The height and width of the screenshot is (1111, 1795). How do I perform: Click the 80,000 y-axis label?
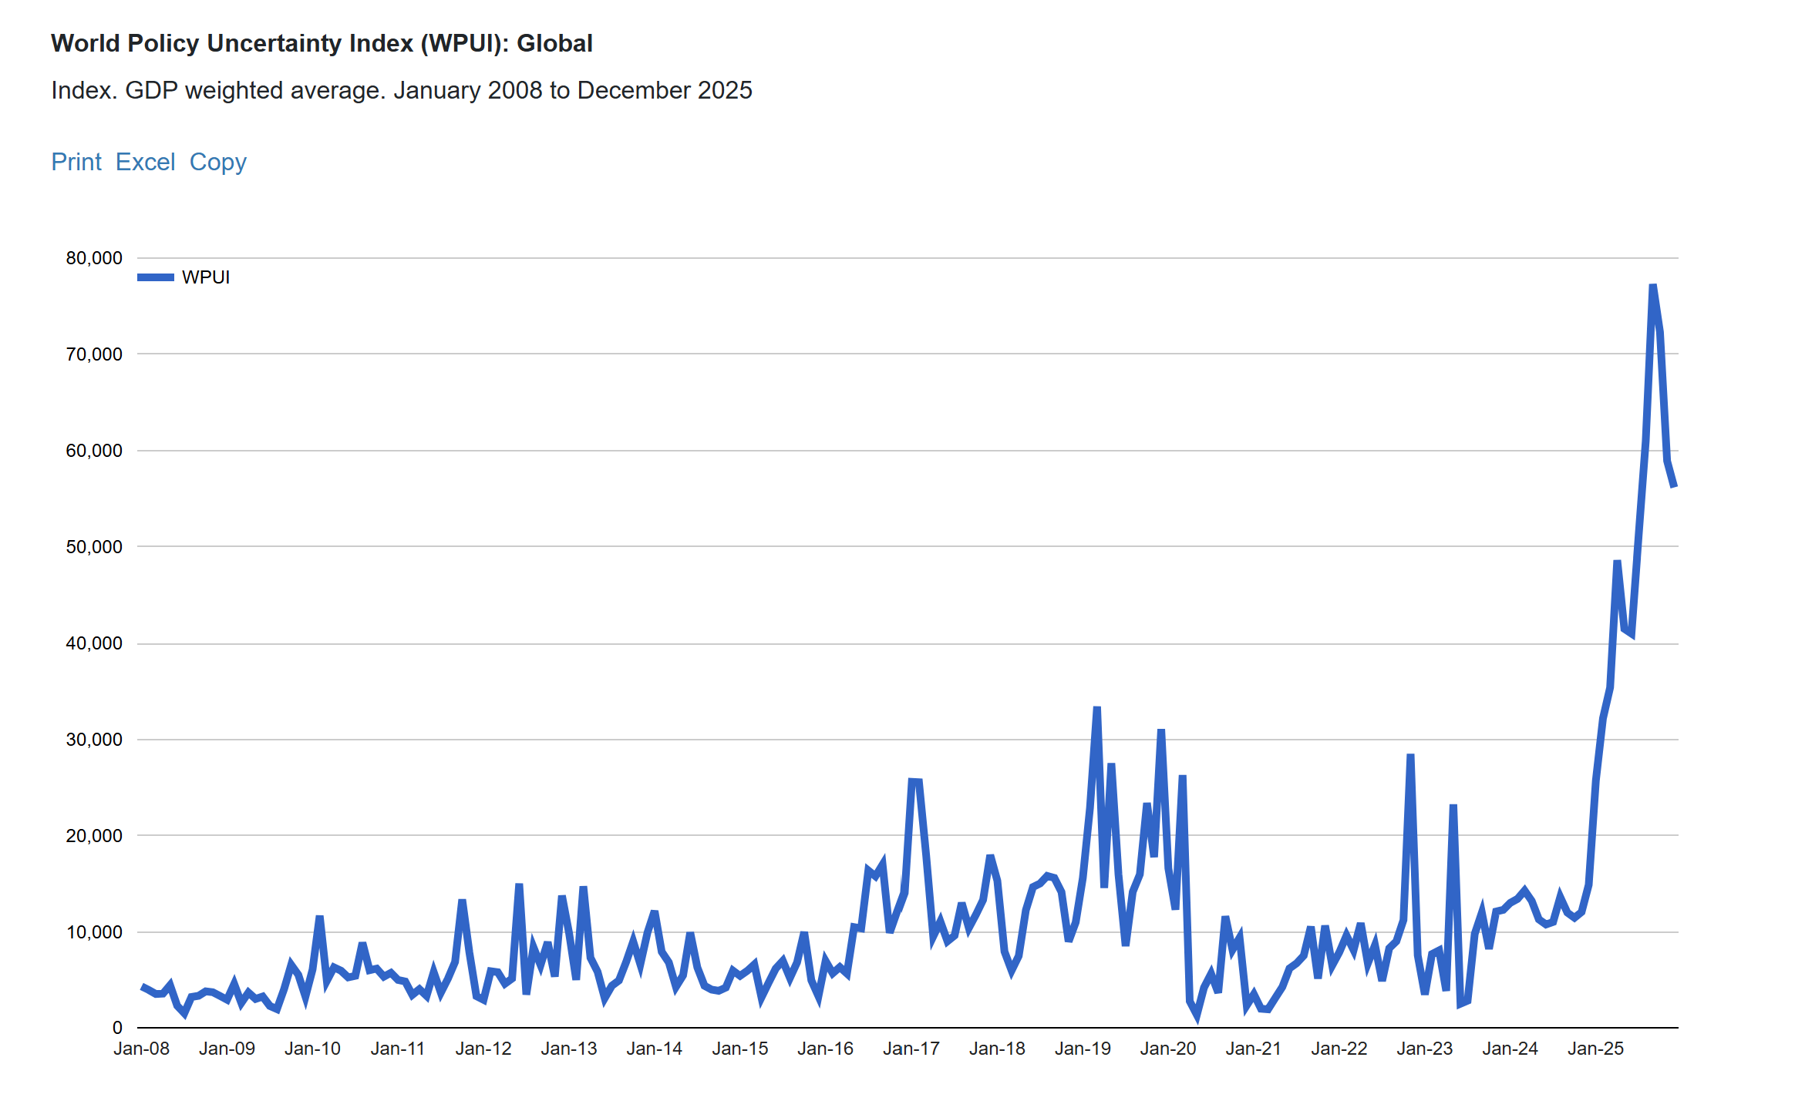94,258
